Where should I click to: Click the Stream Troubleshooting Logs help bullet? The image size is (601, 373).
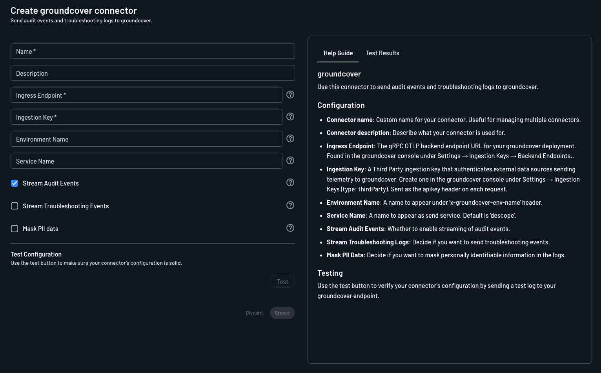tap(438, 242)
